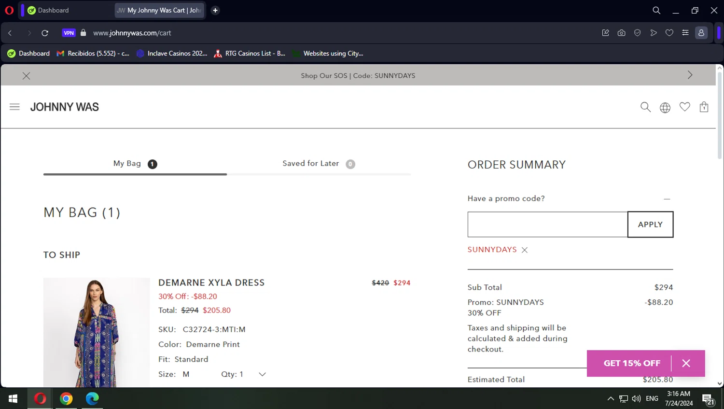724x409 pixels.
Task: Focus the promo code input field
Action: pos(547,225)
